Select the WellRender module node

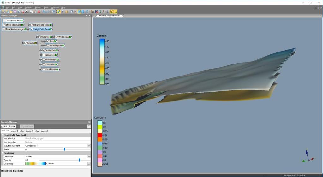(63, 37)
